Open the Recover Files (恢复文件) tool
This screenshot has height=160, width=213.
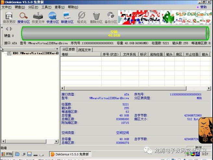click(38, 17)
